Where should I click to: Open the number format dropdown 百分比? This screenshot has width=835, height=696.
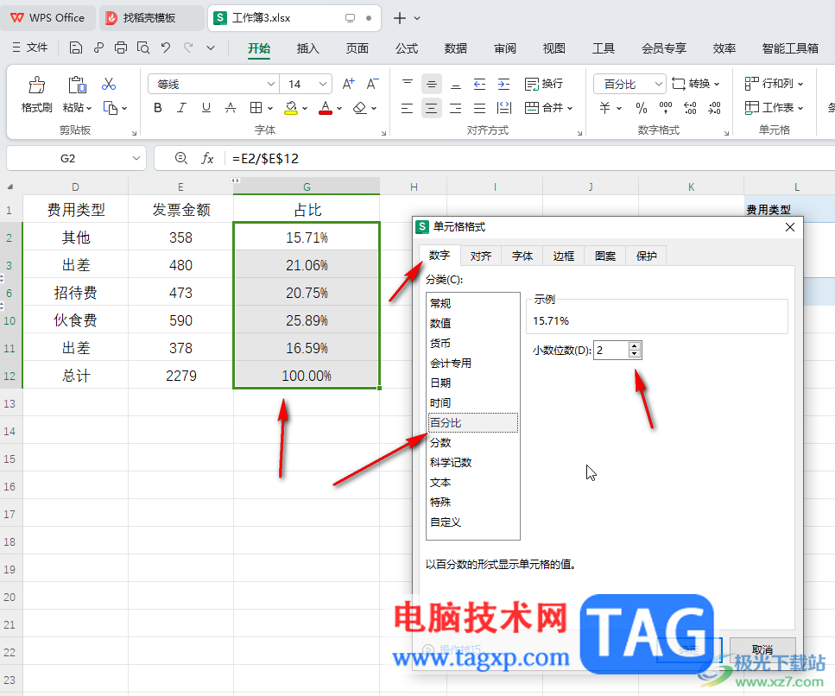(658, 84)
